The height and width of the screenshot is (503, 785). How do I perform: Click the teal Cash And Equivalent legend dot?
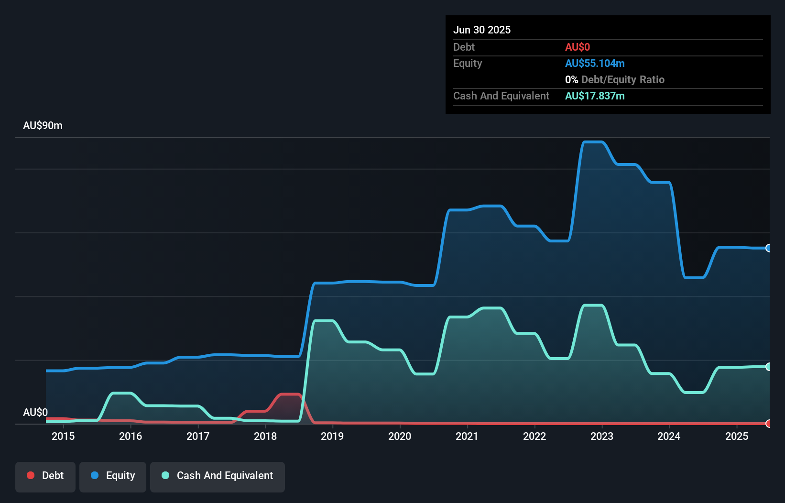point(165,475)
